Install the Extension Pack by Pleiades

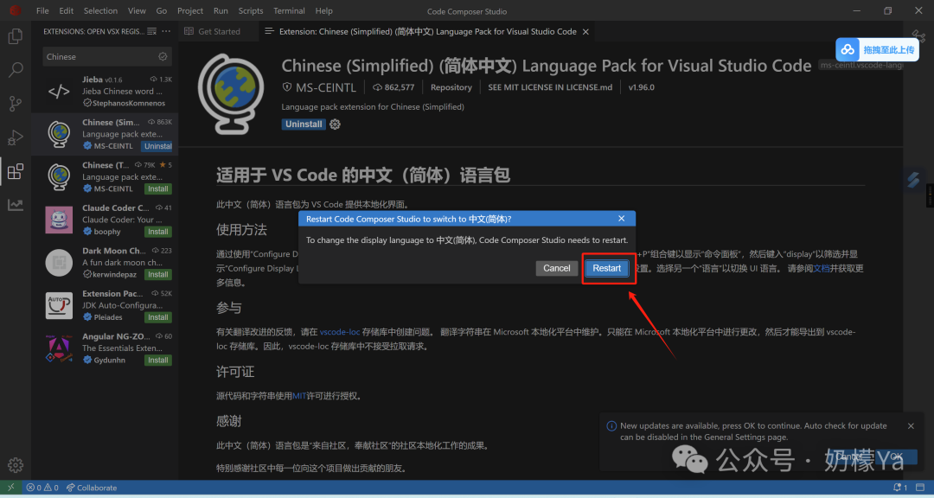click(158, 317)
